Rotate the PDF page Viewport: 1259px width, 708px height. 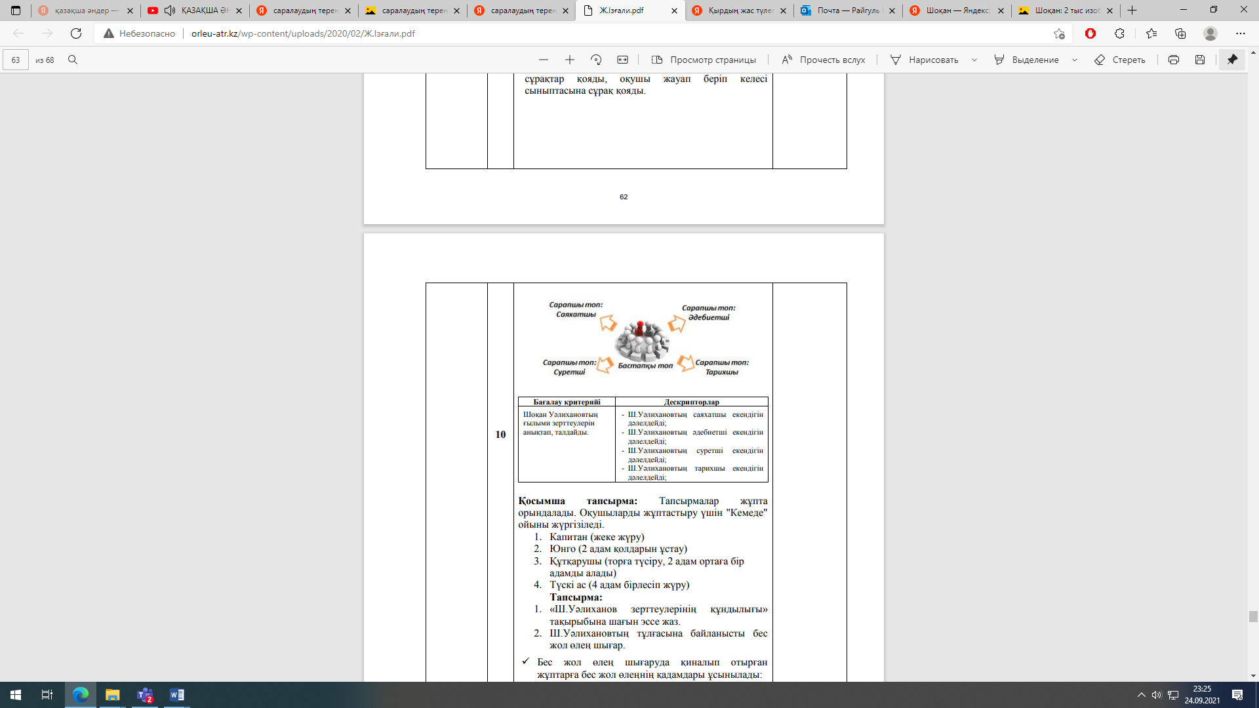click(596, 60)
